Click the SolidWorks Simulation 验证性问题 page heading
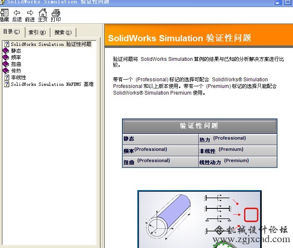 point(180,38)
